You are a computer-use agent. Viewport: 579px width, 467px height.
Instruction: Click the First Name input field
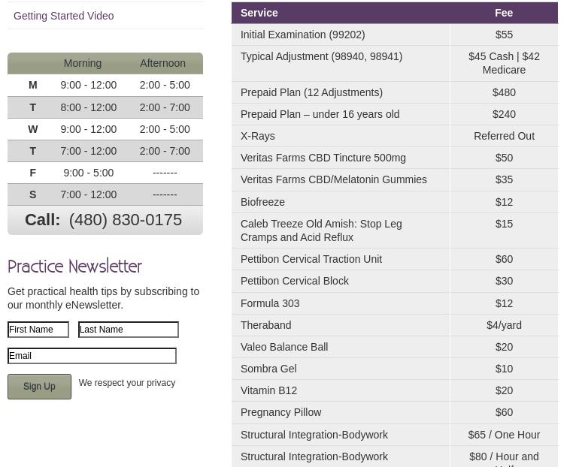pos(38,330)
